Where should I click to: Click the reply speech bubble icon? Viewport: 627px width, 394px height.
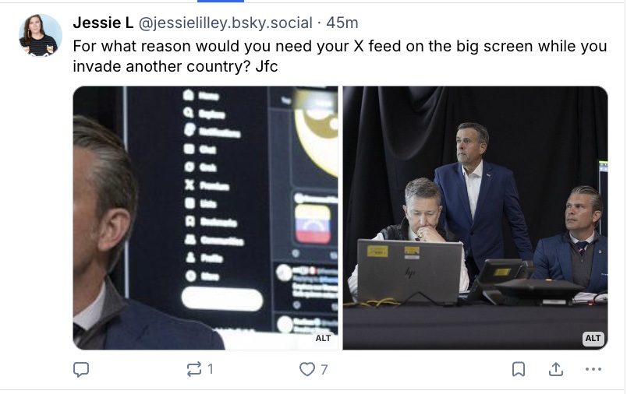point(81,370)
